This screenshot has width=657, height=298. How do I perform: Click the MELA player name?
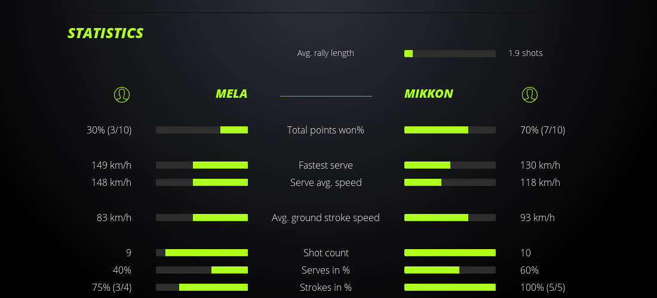click(231, 94)
